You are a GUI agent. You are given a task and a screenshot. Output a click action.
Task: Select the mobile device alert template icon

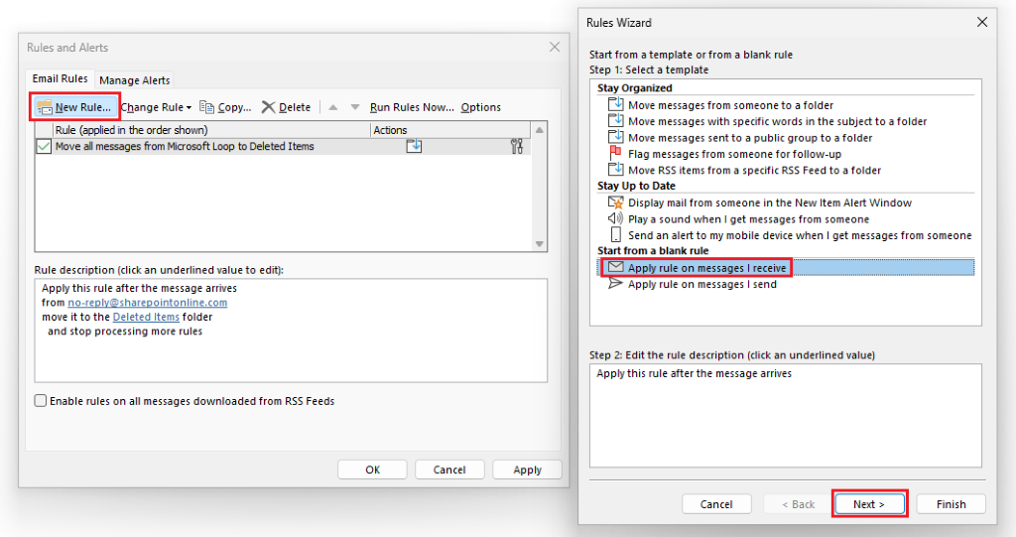(x=615, y=235)
